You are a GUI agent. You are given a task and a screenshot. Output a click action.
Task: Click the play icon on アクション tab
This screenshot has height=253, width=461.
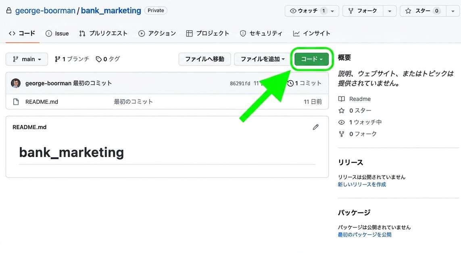pos(142,33)
